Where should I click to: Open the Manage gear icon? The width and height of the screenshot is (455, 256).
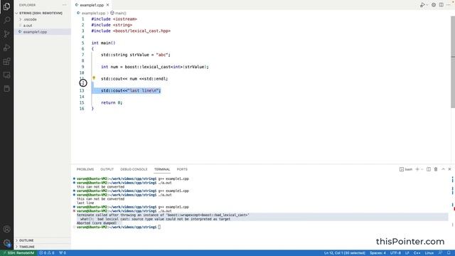coord(6,242)
